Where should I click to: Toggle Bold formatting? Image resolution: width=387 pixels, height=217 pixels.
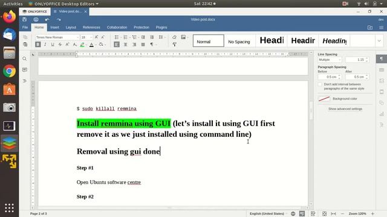point(37,45)
